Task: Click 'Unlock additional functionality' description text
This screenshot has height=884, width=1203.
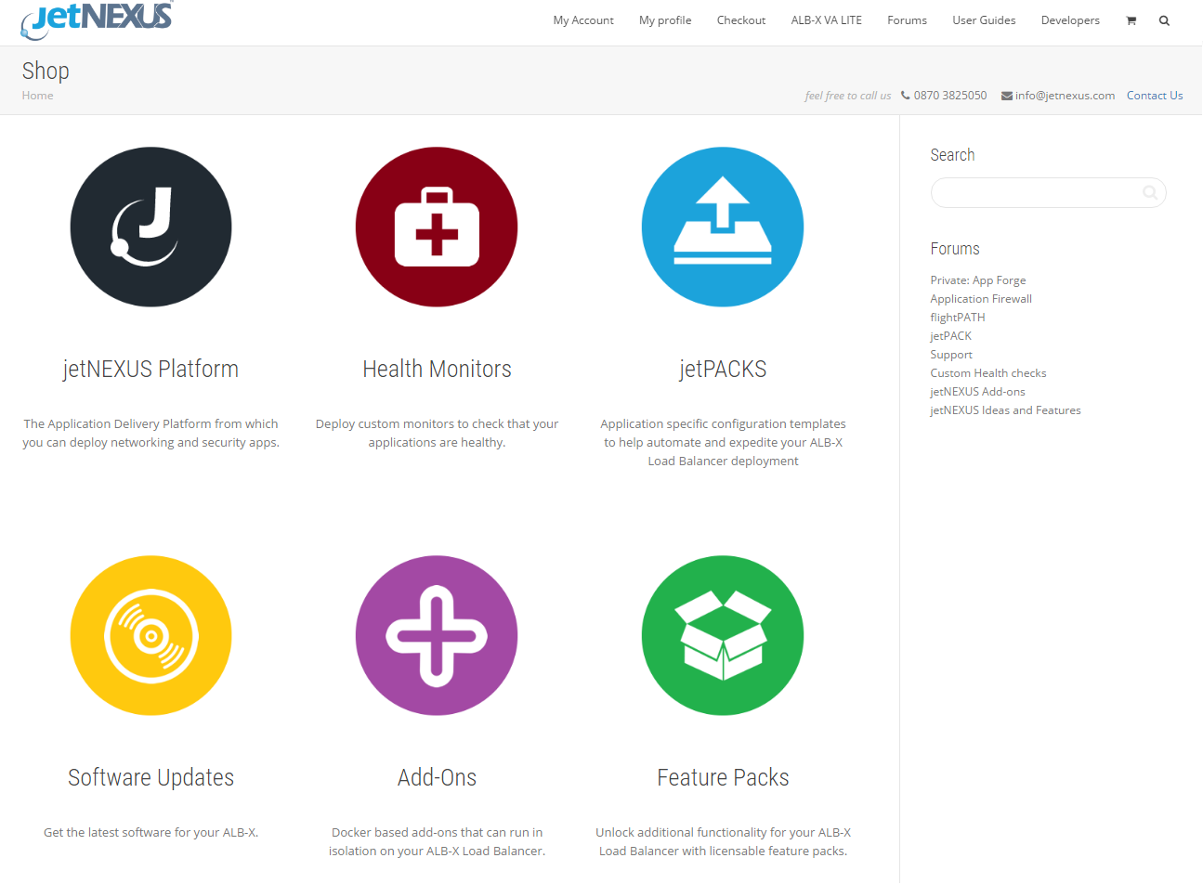Action: [723, 842]
